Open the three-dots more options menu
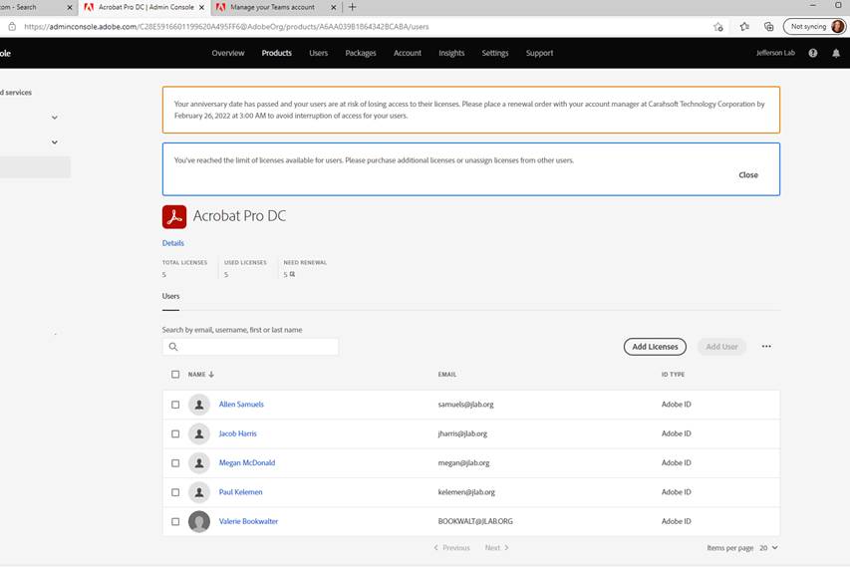Screen dimensions: 850x567 click(x=766, y=347)
